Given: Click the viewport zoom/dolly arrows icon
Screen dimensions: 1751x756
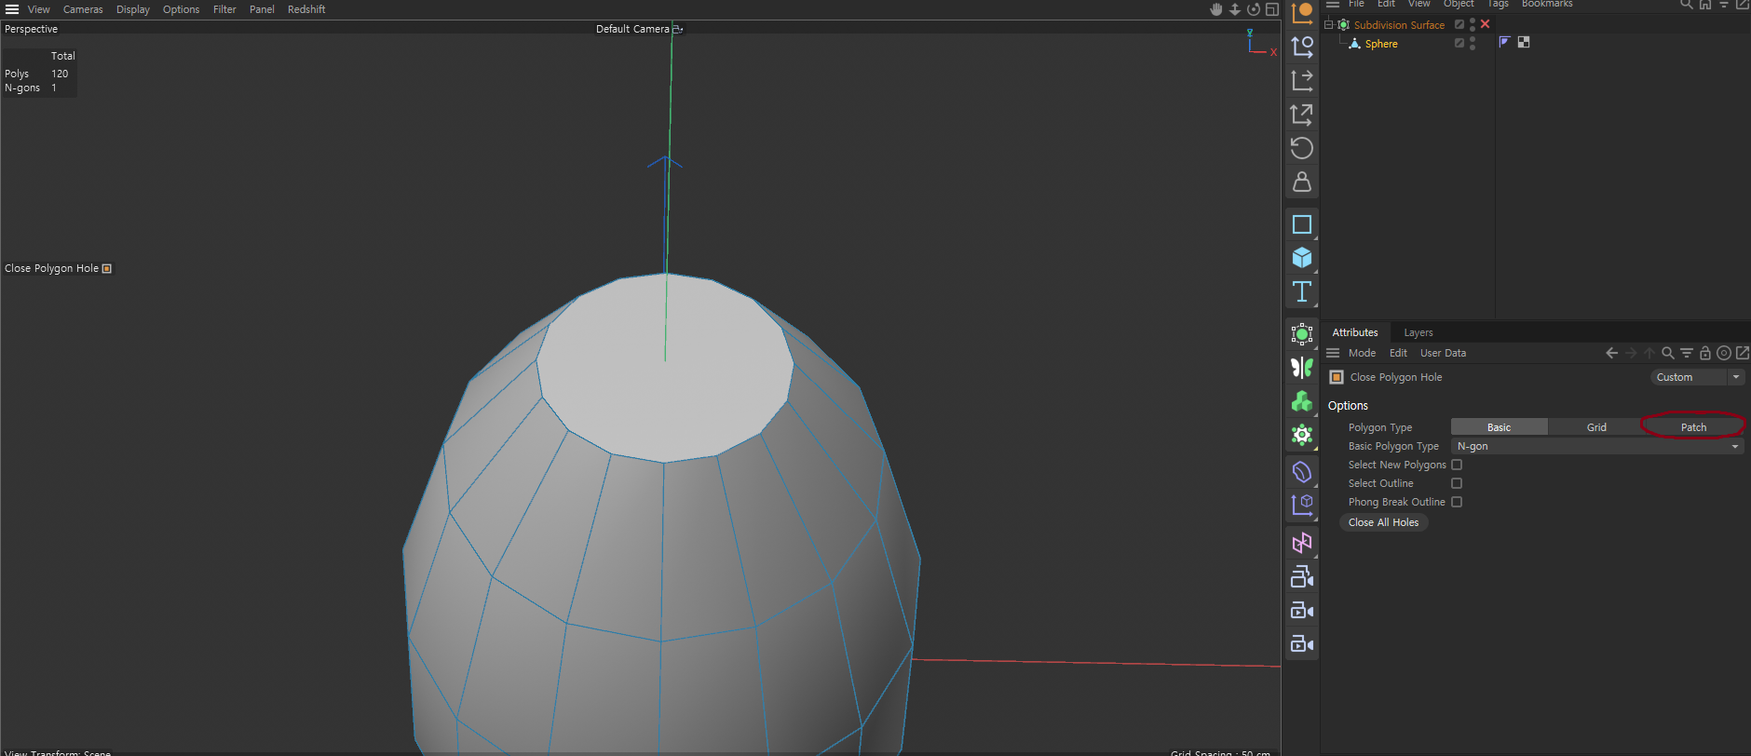Looking at the screenshot, I should pyautogui.click(x=1235, y=9).
